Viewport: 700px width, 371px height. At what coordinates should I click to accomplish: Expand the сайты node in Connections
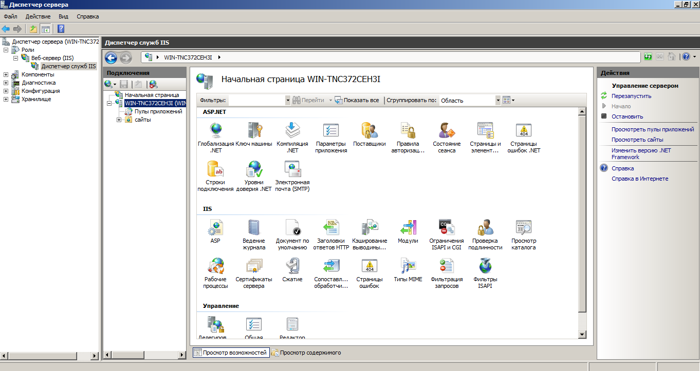point(119,120)
